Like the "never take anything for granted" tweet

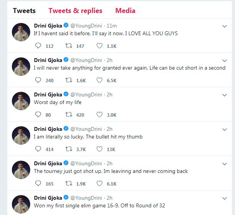click(100, 80)
